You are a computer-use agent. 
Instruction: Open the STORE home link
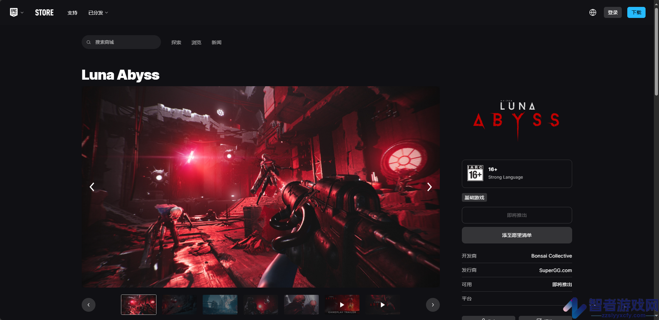44,13
